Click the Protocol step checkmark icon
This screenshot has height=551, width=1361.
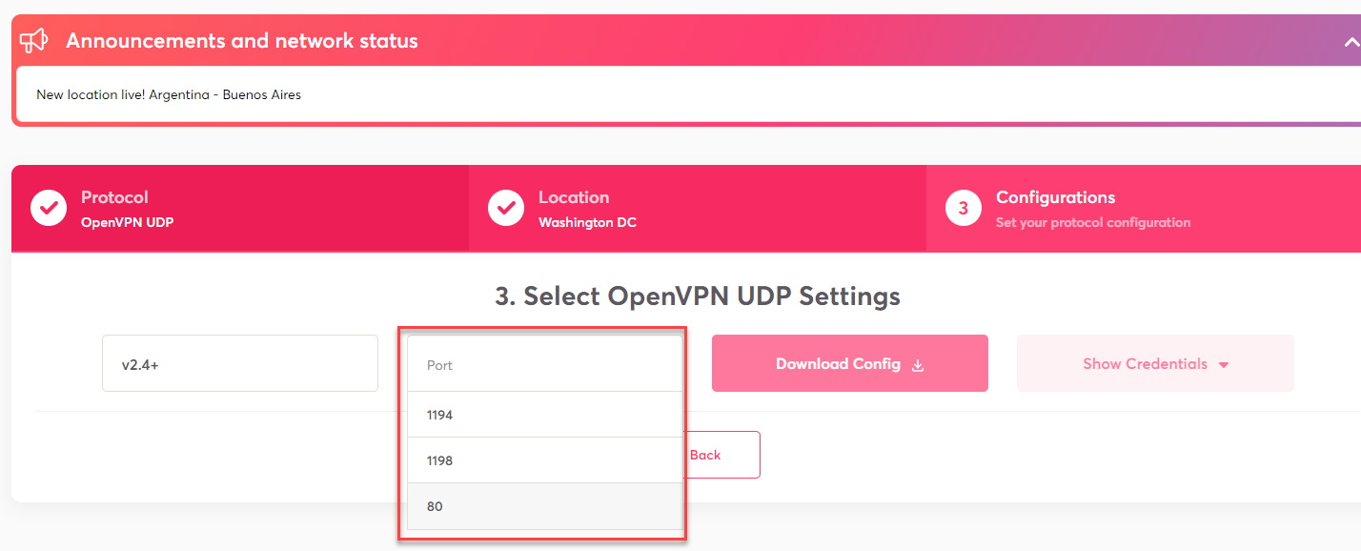[x=48, y=207]
